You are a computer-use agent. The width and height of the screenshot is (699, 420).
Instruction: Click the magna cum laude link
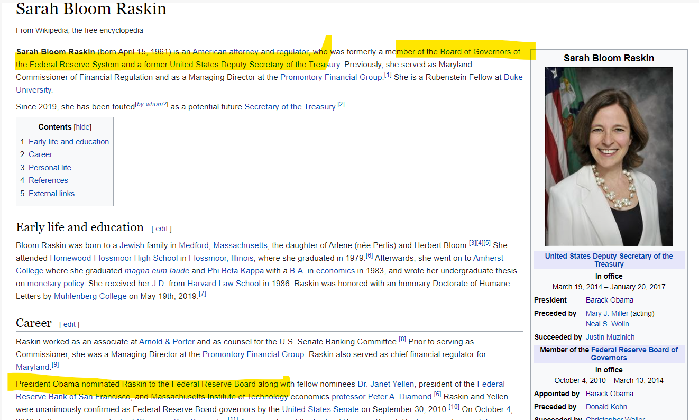coord(157,271)
